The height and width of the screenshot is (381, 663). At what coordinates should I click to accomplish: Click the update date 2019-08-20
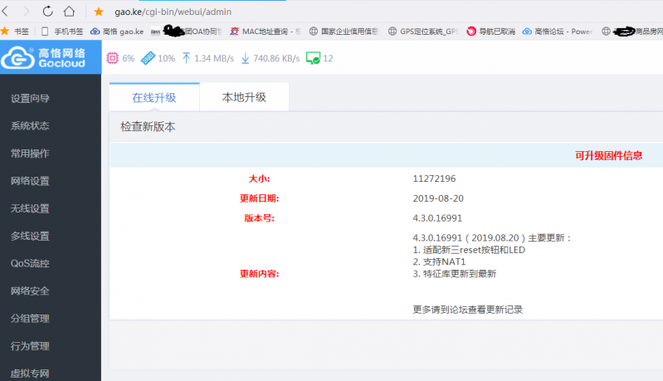pyautogui.click(x=438, y=198)
